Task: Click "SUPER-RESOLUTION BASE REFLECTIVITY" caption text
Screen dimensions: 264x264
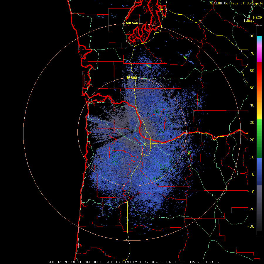Action: 92,262
